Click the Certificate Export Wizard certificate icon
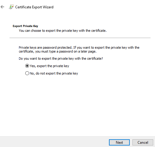Screen dimensions: 155x147 [x=11, y=7]
